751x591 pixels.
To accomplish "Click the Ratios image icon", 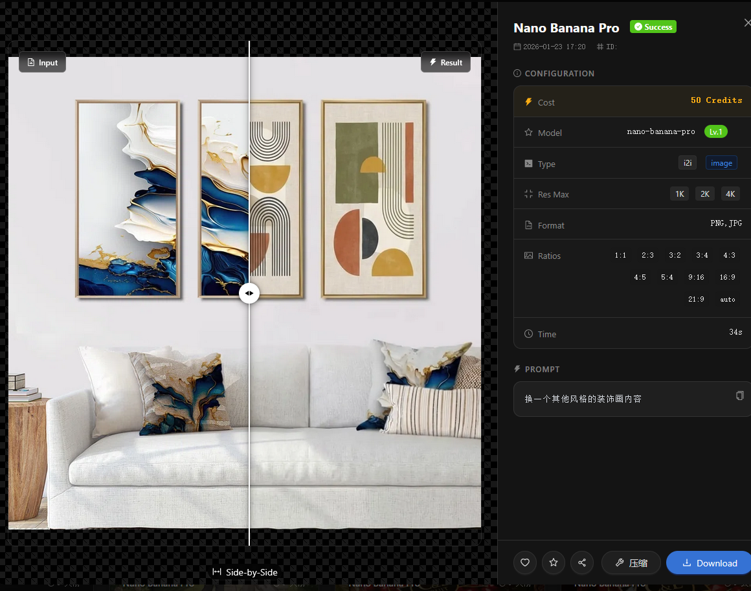I will pyautogui.click(x=528, y=256).
